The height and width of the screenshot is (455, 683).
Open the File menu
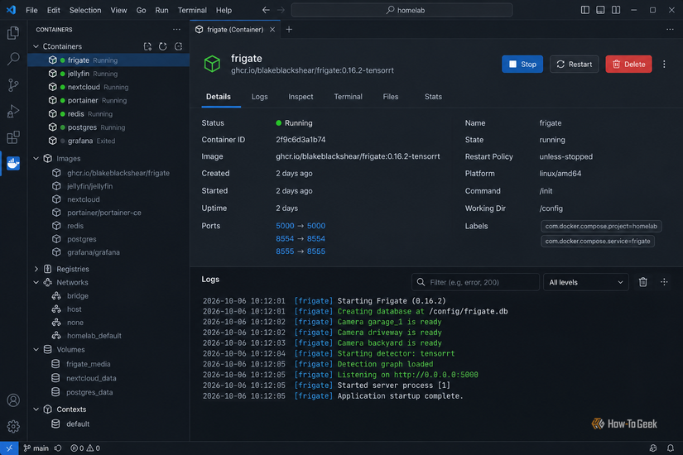31,10
